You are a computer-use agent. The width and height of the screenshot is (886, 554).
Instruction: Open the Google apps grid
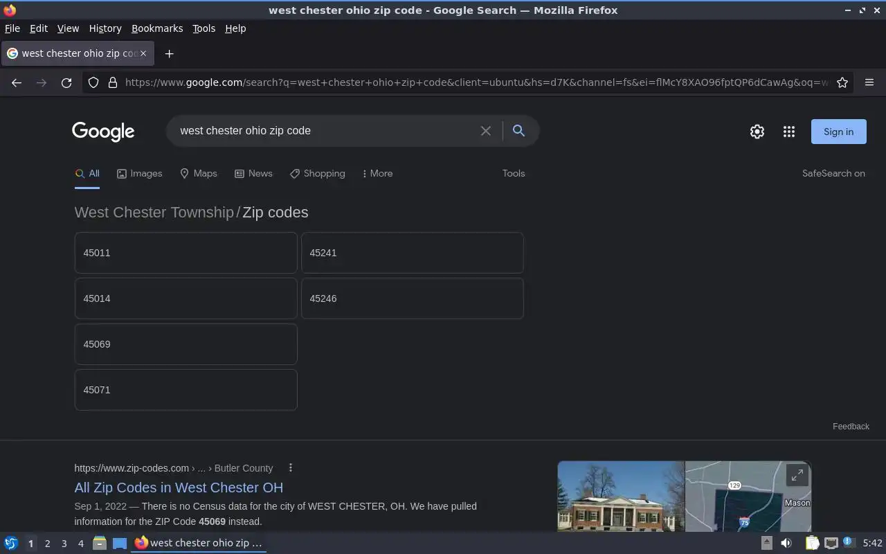tap(789, 132)
